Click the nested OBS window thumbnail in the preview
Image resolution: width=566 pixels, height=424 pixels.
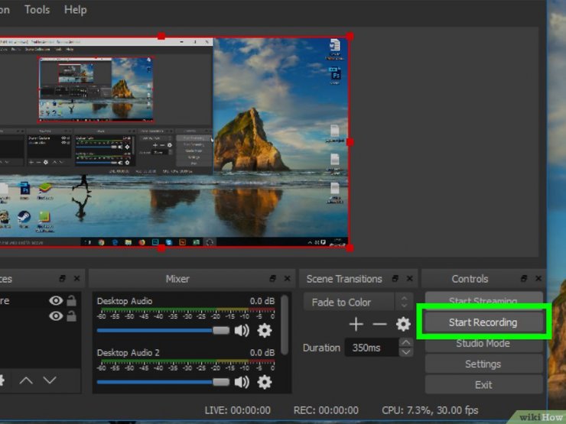[x=96, y=89]
